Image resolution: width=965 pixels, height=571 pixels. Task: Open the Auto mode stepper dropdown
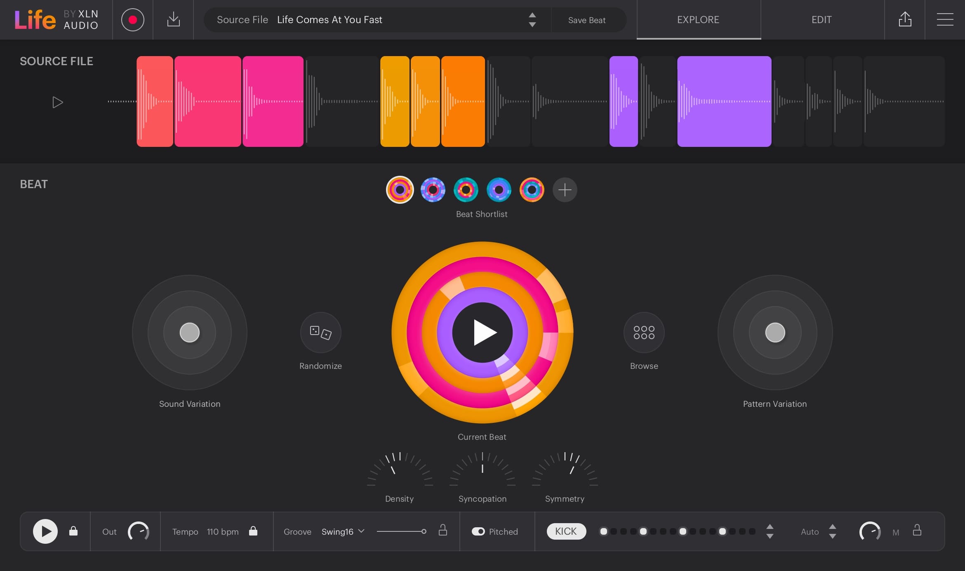point(833,531)
